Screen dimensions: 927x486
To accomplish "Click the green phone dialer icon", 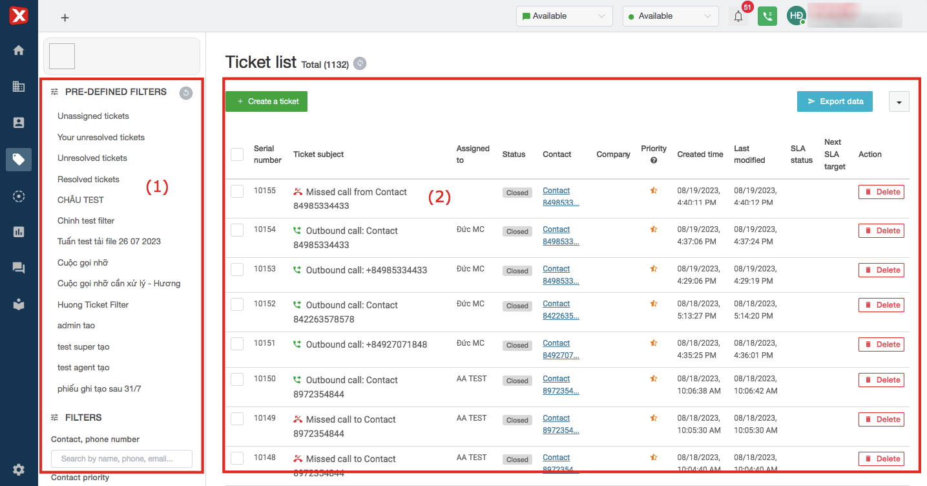I will [x=767, y=16].
